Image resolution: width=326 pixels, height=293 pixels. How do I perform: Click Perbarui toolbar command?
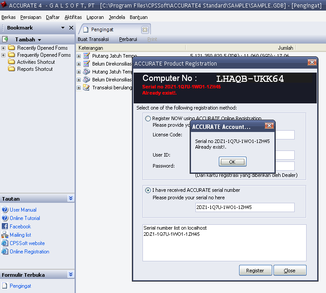pos(128,39)
